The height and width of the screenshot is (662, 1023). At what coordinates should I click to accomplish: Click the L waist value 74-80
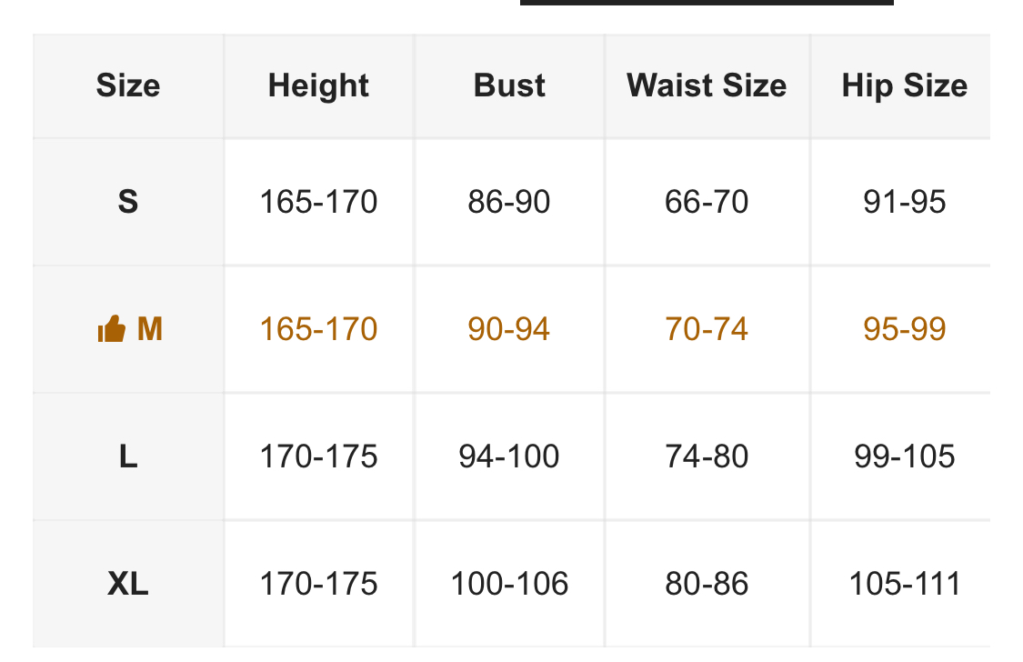point(707,456)
